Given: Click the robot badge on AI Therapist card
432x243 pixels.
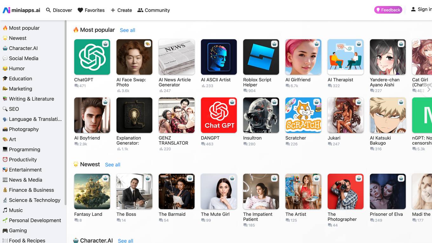Looking at the screenshot, I should [359, 44].
